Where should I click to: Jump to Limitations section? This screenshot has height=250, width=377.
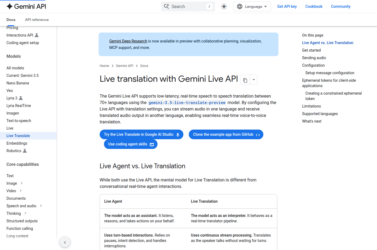pyautogui.click(x=312, y=106)
